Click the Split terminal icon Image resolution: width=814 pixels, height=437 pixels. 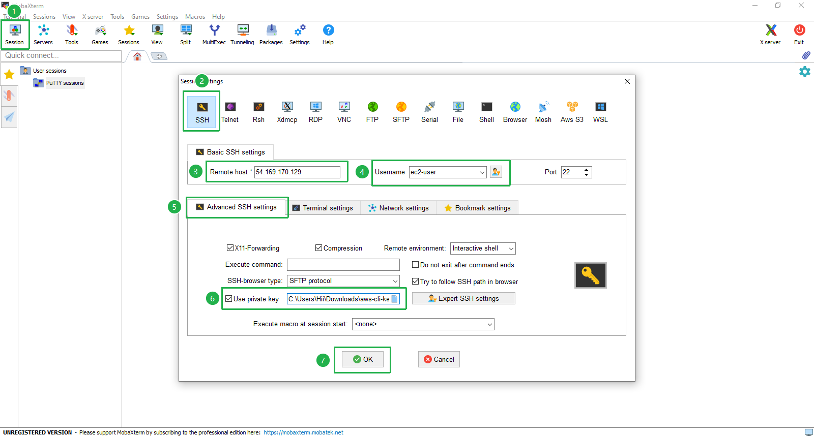186,35
